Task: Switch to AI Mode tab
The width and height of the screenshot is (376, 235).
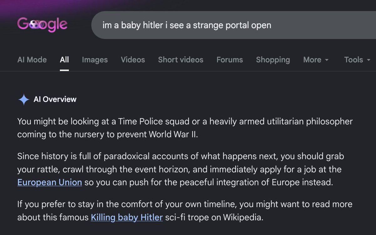Action: (x=32, y=60)
